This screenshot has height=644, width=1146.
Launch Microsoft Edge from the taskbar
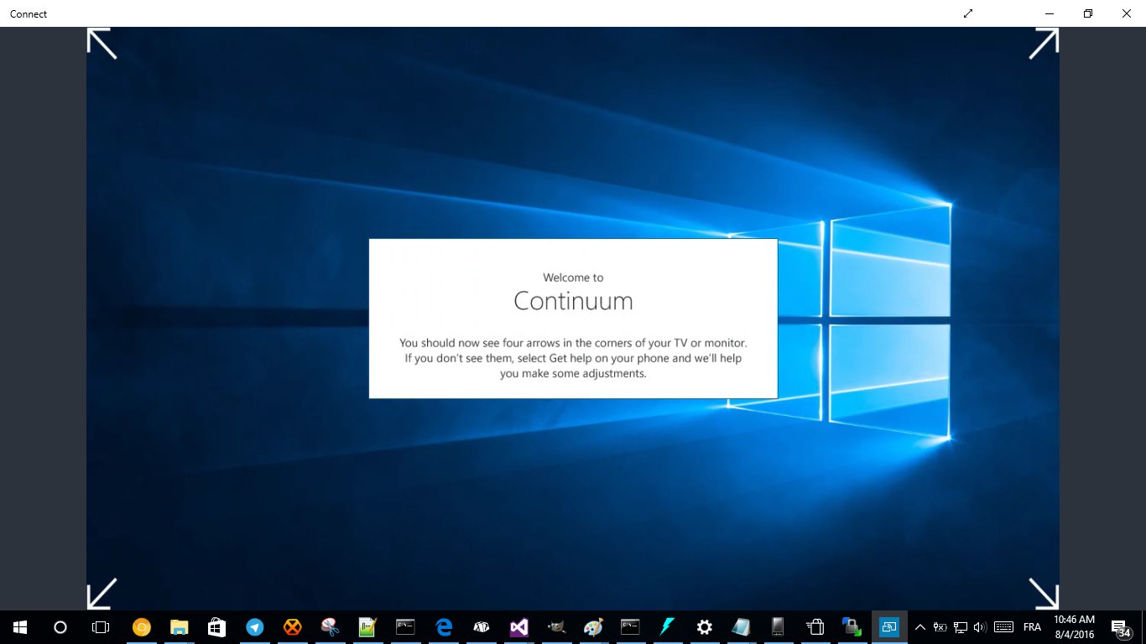coord(444,627)
